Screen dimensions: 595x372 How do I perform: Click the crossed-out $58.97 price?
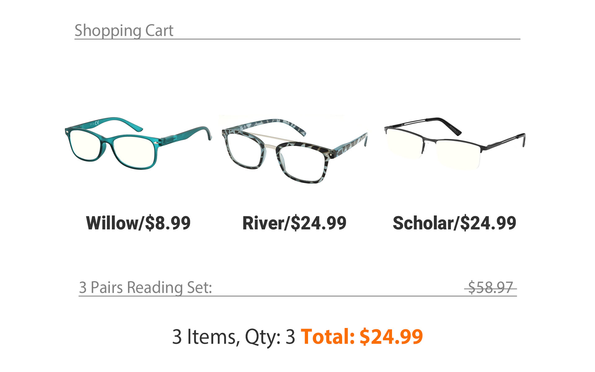point(491,287)
